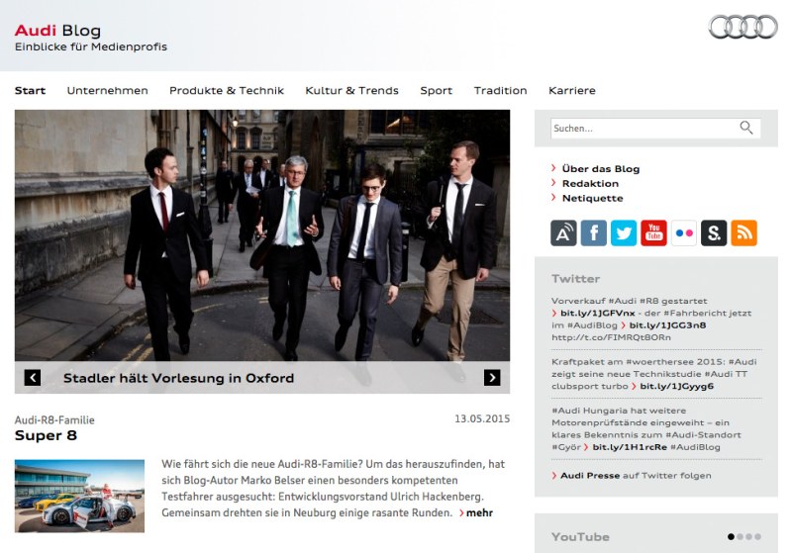The width and height of the screenshot is (792, 553).
Task: Open the Netiquette link
Action: coord(592,198)
